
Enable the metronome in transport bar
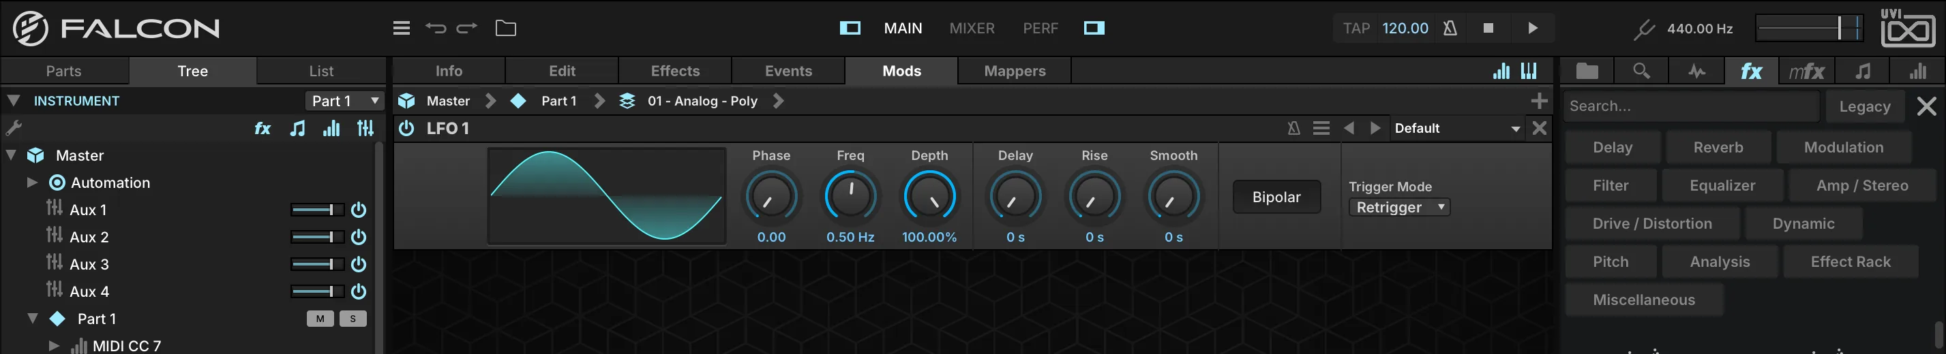coord(1450,28)
